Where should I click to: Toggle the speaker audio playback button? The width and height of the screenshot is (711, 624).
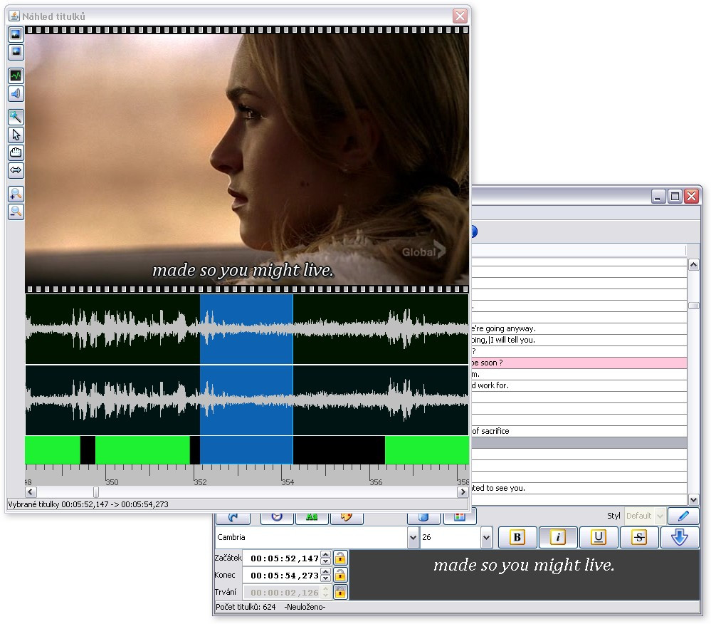click(x=16, y=93)
